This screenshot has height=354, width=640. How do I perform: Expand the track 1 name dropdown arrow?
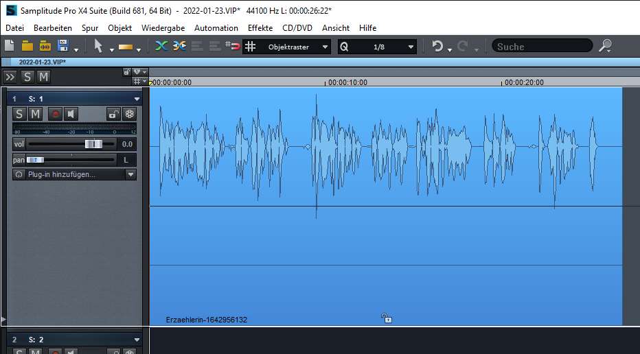137,99
